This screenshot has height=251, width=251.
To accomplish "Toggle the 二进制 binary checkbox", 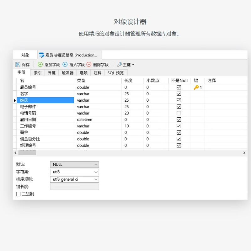I will pos(18,194).
